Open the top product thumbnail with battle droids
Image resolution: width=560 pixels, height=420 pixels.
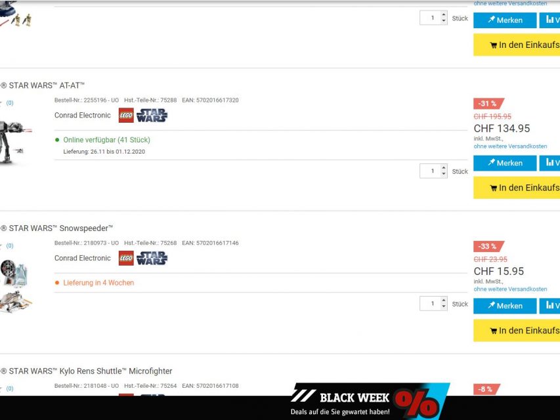click(x=15, y=14)
